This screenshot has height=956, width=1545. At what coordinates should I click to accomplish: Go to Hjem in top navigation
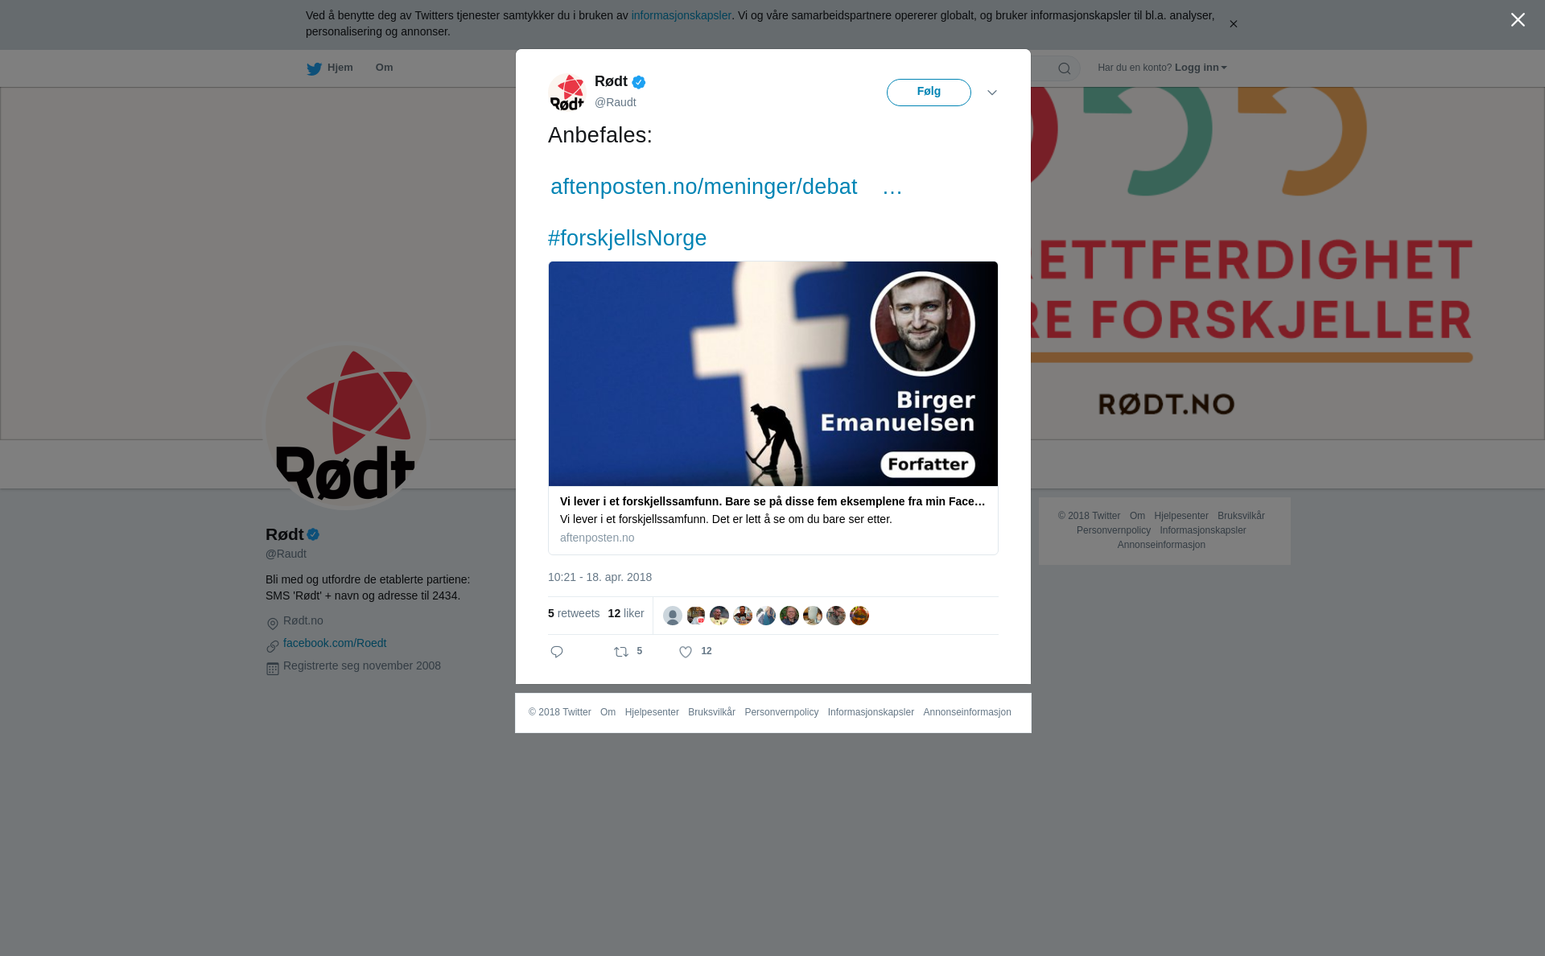[340, 68]
